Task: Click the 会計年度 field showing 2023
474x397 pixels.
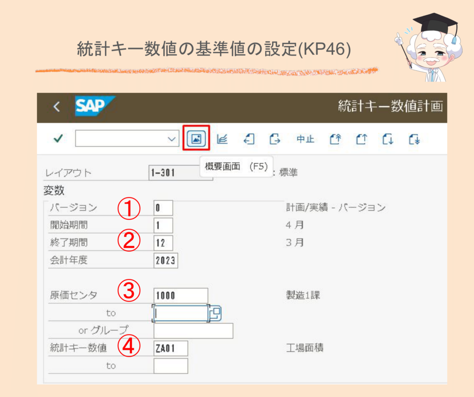Action: (x=167, y=261)
